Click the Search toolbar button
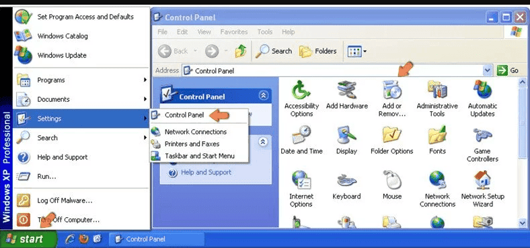The width and height of the screenshot is (530, 248). tap(274, 51)
